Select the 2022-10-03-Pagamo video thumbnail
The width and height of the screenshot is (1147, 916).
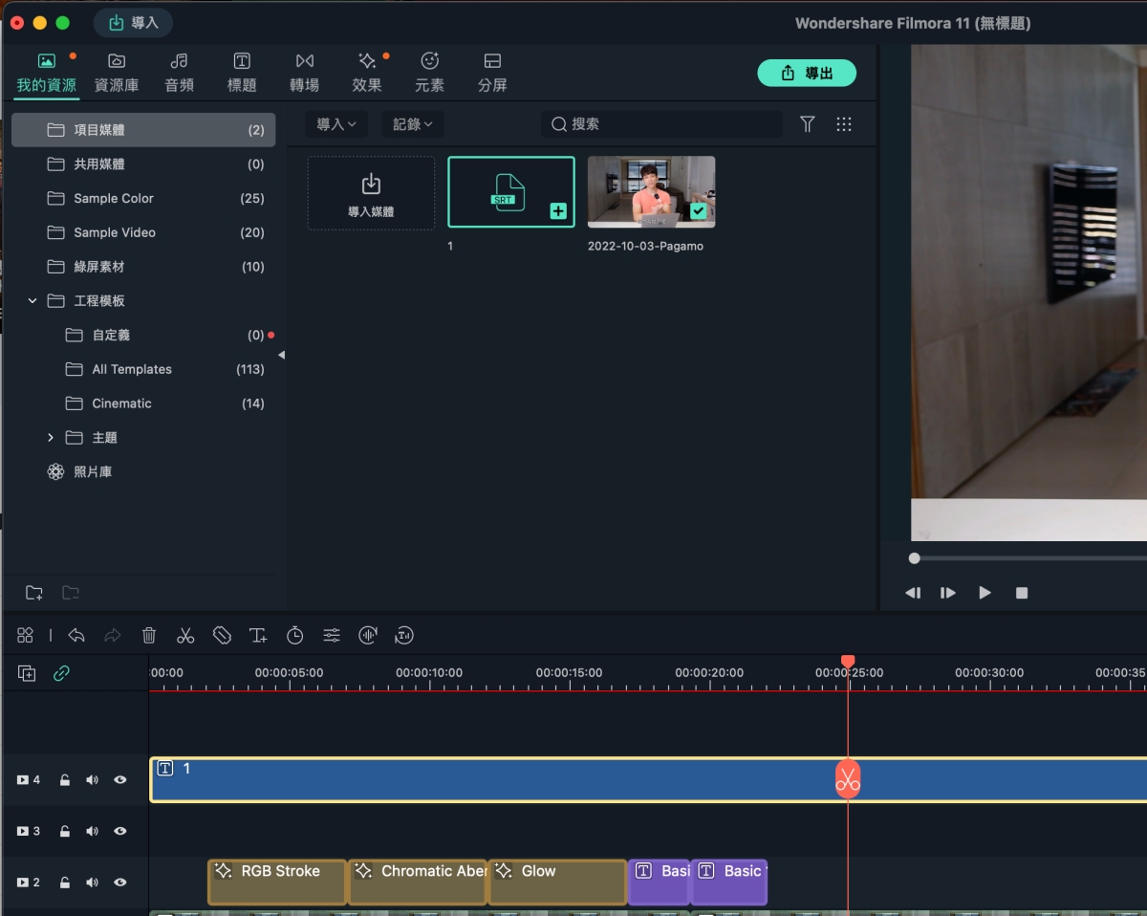(651, 192)
